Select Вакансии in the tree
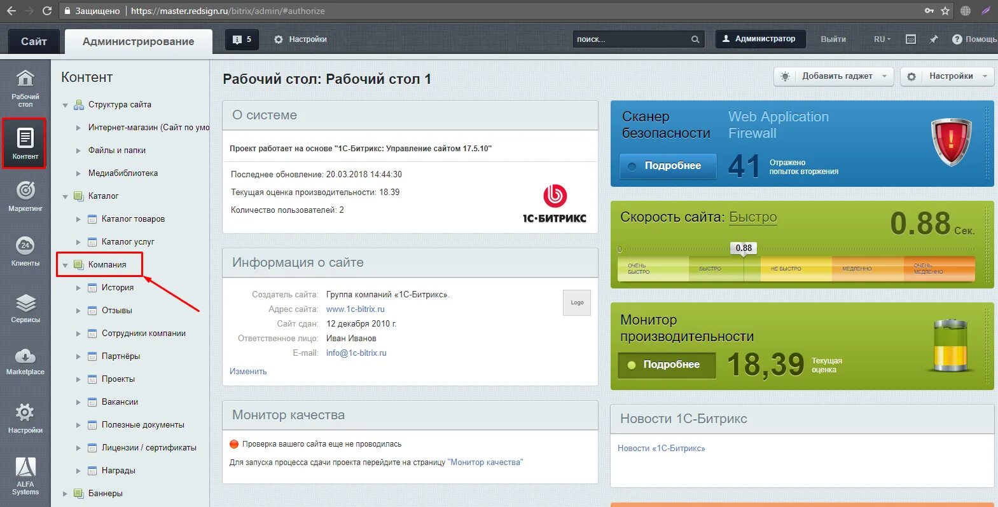 [x=120, y=402]
